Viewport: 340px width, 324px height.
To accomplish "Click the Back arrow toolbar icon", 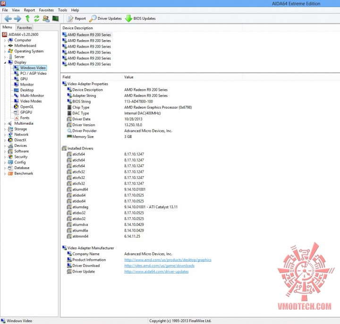I will [x=8, y=18].
